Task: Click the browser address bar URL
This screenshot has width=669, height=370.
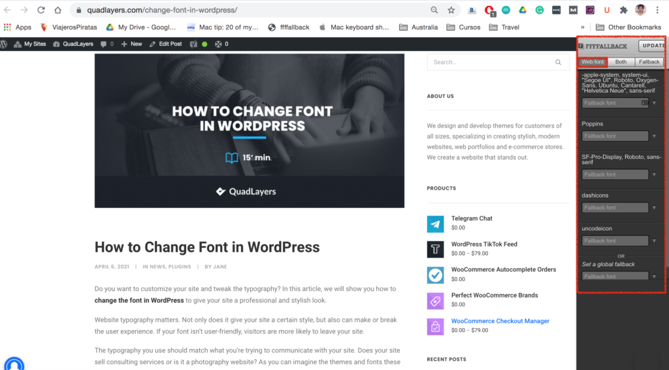Action: (162, 10)
